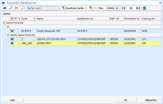This screenshot has width=163, height=104.
Task: Export list to Excel icon
Action: point(145,8)
